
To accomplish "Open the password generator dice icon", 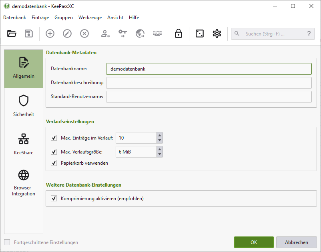I will [x=199, y=33].
